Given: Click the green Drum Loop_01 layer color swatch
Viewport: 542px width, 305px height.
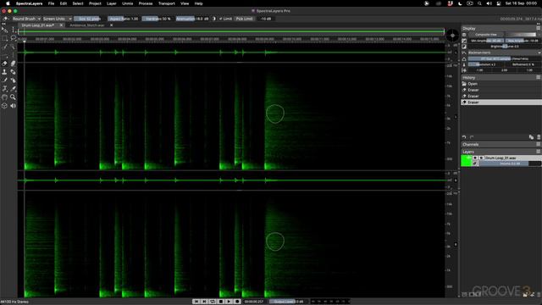Looking at the screenshot, I should (x=467, y=161).
